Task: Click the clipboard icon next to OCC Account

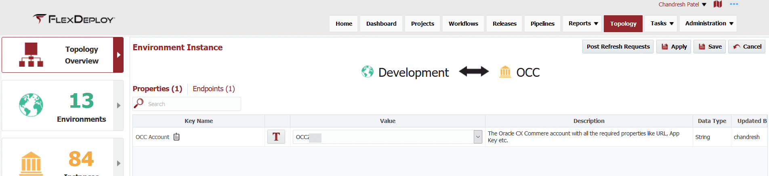Action: coord(176,137)
